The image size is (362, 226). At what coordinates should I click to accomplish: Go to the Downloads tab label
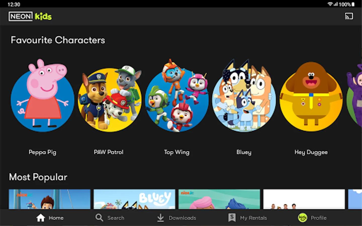[183, 218]
